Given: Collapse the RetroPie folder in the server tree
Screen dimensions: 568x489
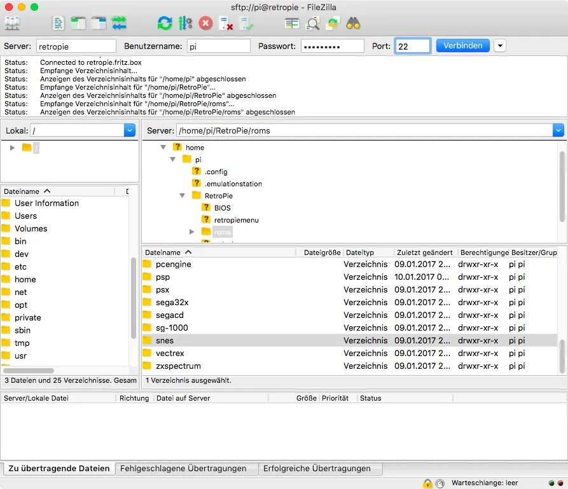Looking at the screenshot, I should point(182,196).
